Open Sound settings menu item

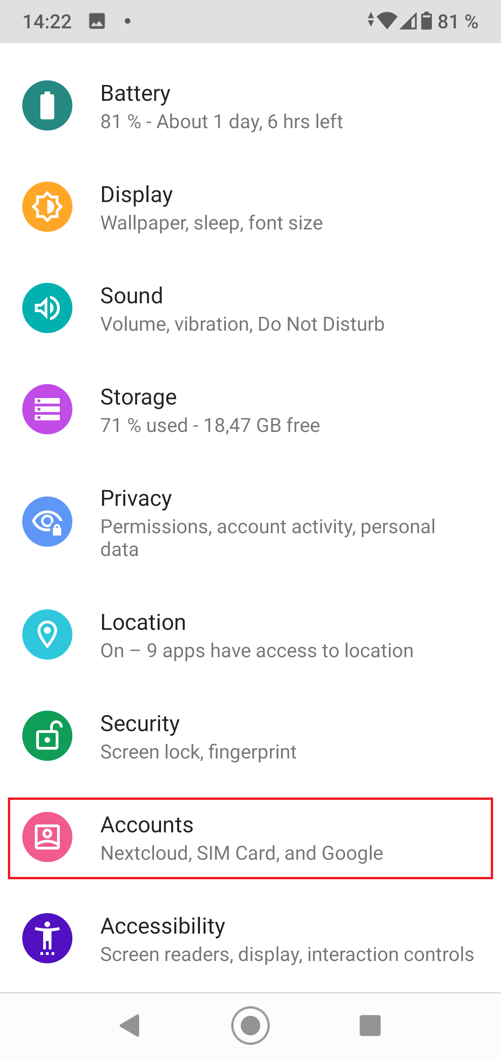[x=242, y=309]
